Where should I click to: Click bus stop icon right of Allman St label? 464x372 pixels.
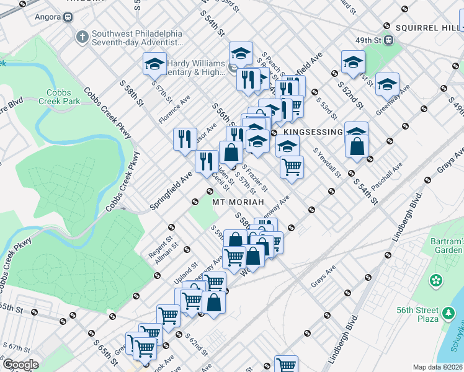[187, 250]
